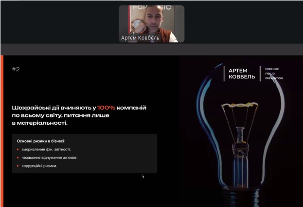Click the orange vertical stripe on slide edge
This screenshot has height=207, width=303.
point(2,131)
